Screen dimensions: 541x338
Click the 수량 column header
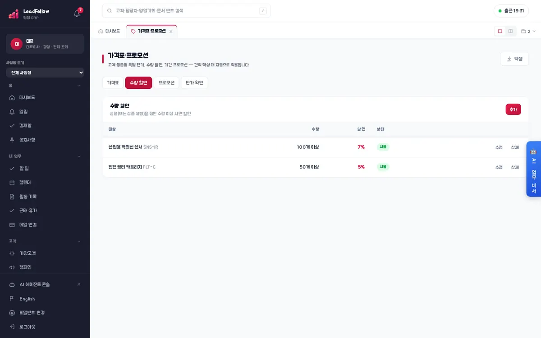point(315,129)
